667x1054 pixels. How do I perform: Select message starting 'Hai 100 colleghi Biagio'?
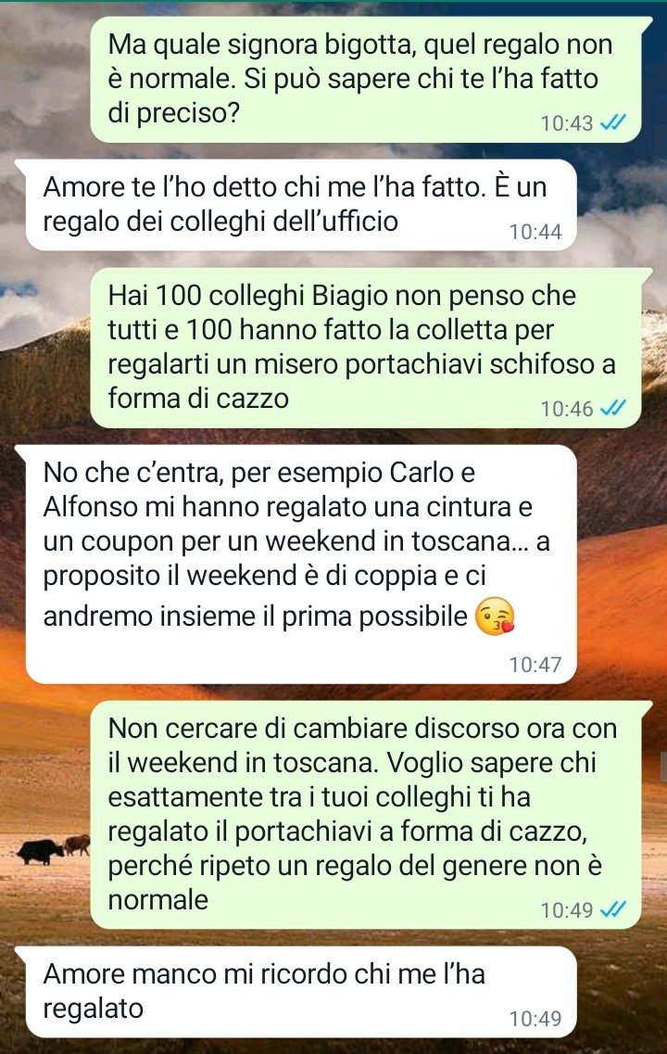coord(371,348)
